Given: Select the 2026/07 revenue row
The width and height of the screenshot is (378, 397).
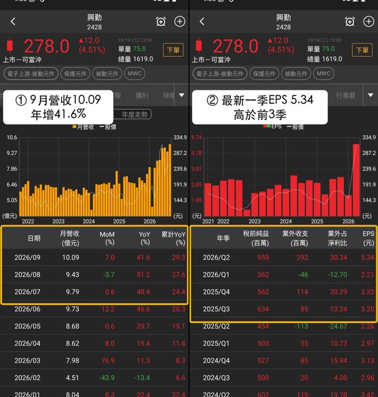Looking at the screenshot, I should pyautogui.click(x=94, y=292).
